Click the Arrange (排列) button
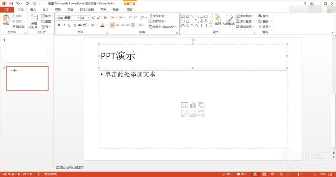This screenshot has height=177, width=336. point(218,21)
